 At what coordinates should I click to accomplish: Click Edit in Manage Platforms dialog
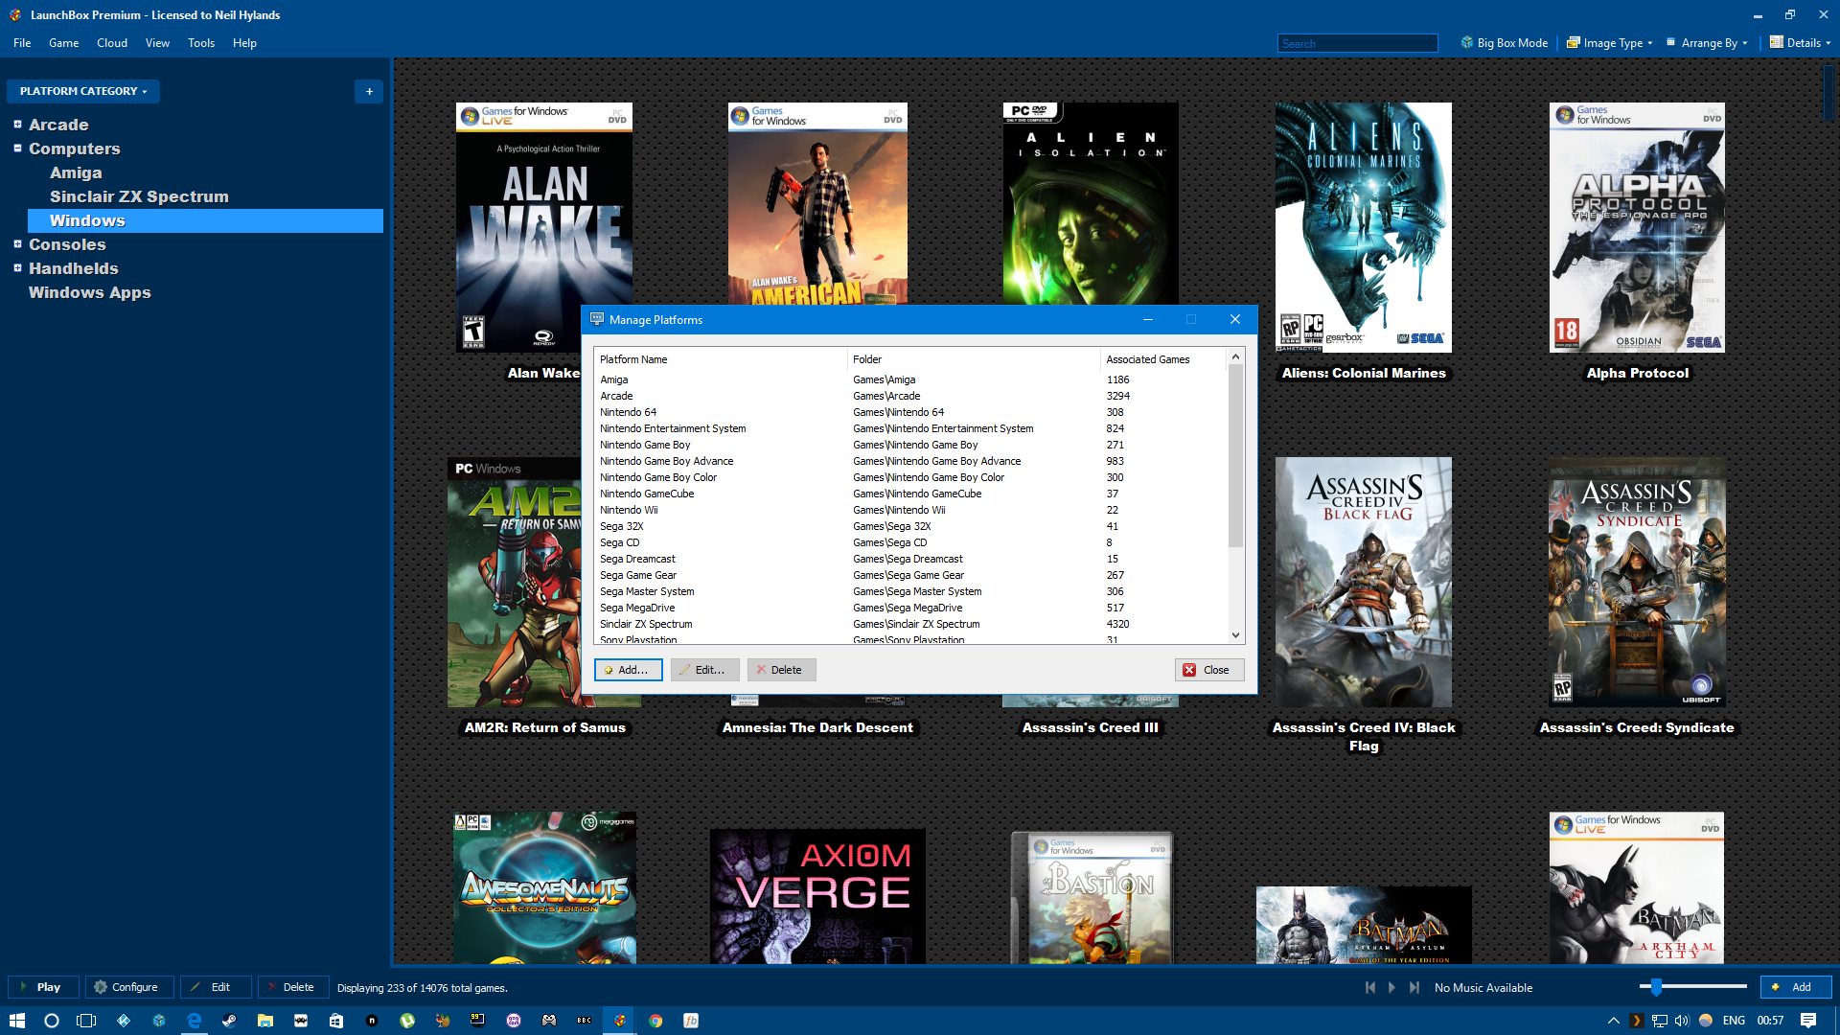[705, 670]
